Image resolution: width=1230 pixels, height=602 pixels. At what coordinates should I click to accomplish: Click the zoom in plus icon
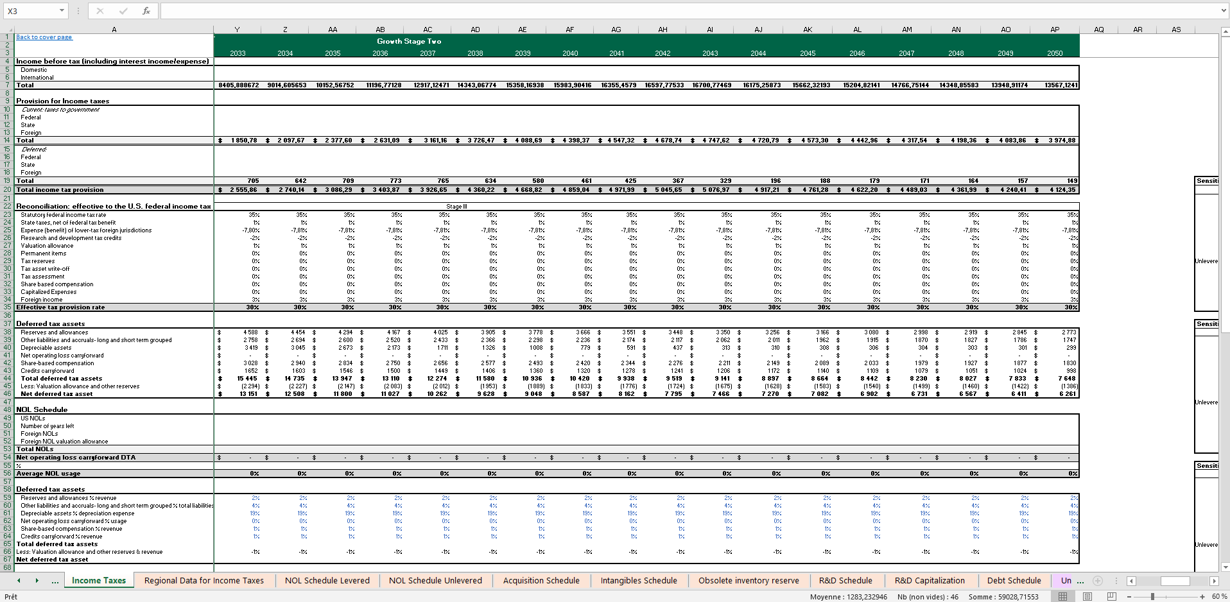(x=1202, y=596)
